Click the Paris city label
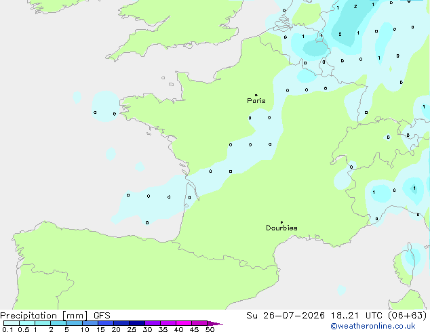Screen dimensions: 430x332 pyautogui.click(x=256, y=101)
